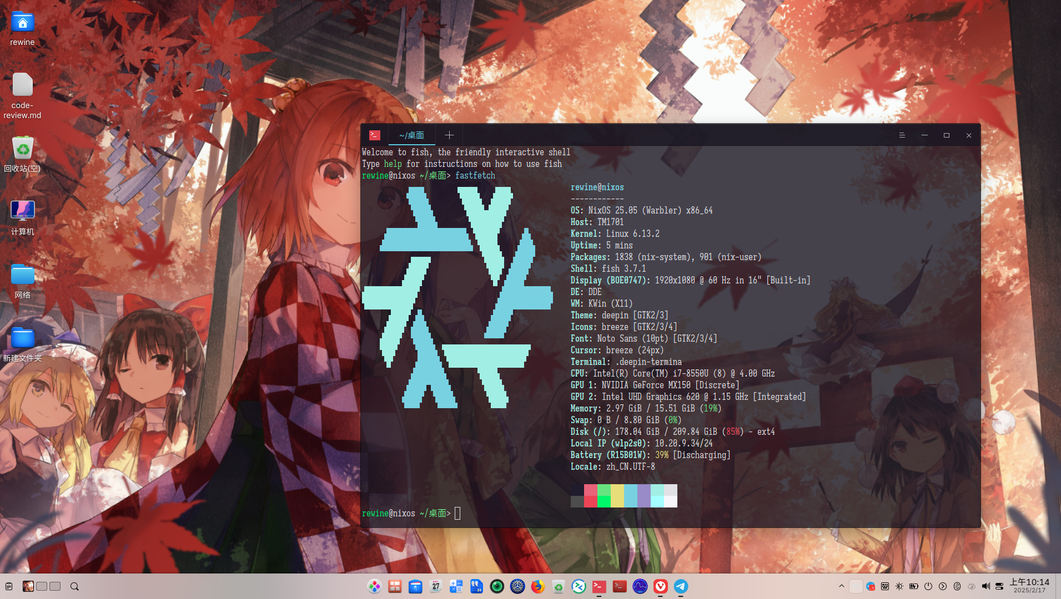Open the clock showing 上午10:14
Image resolution: width=1061 pixels, height=599 pixels.
pyautogui.click(x=1029, y=586)
